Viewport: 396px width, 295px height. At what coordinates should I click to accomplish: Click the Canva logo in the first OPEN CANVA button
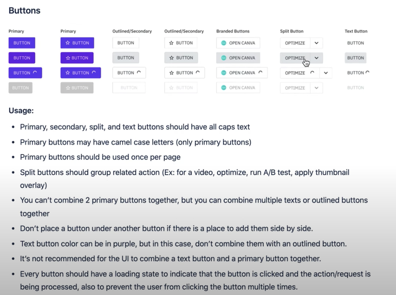[x=224, y=43]
